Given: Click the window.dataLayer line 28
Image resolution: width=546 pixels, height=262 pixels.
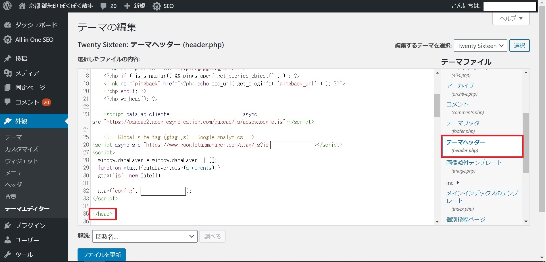Looking at the screenshot, I should point(158,160).
